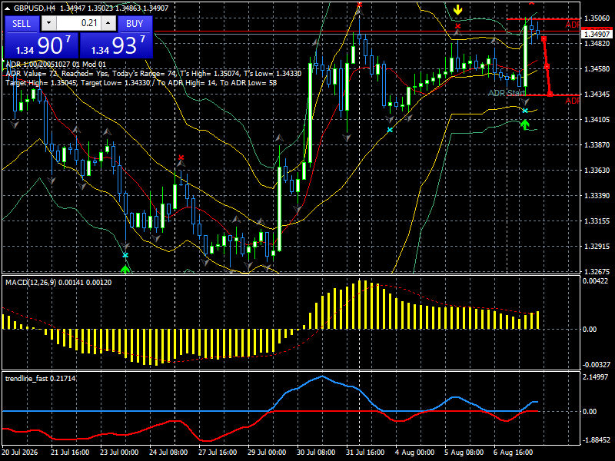Screen dimensions: 615x461
Task: Click green up arrow under 23 Jul low
Action: click(x=125, y=269)
